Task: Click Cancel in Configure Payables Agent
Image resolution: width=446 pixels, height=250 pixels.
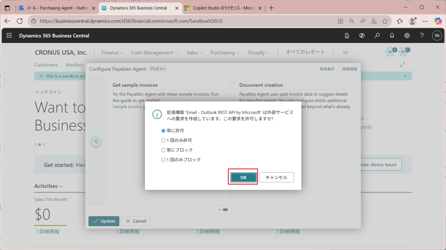Action: [x=136, y=221]
